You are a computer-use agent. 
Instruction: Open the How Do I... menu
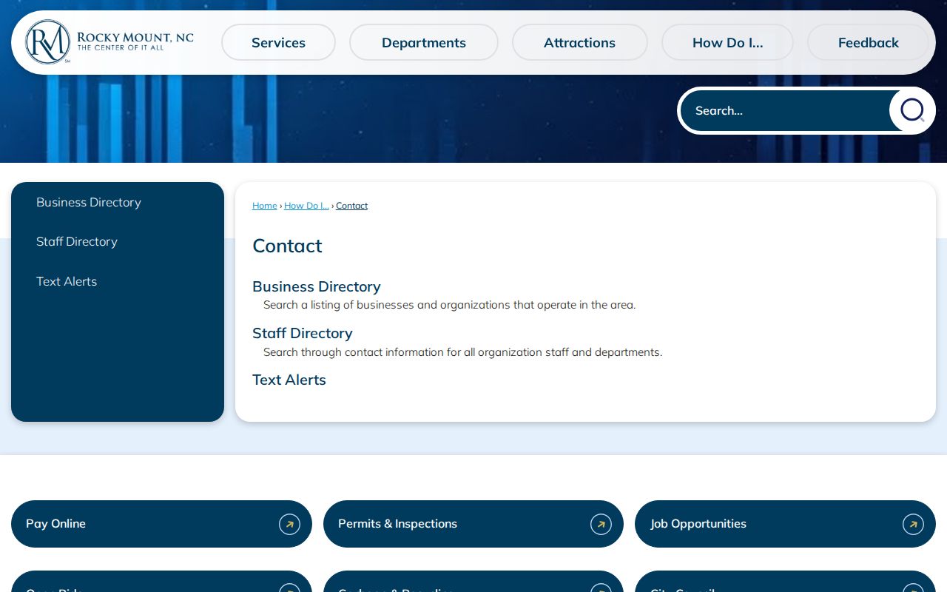[x=727, y=42]
